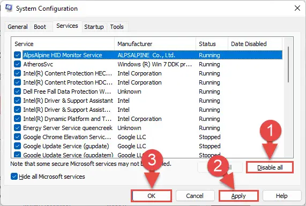
Task: Toggle Intel(R) Dynamic Platform service checkbox
Action: click(x=17, y=119)
